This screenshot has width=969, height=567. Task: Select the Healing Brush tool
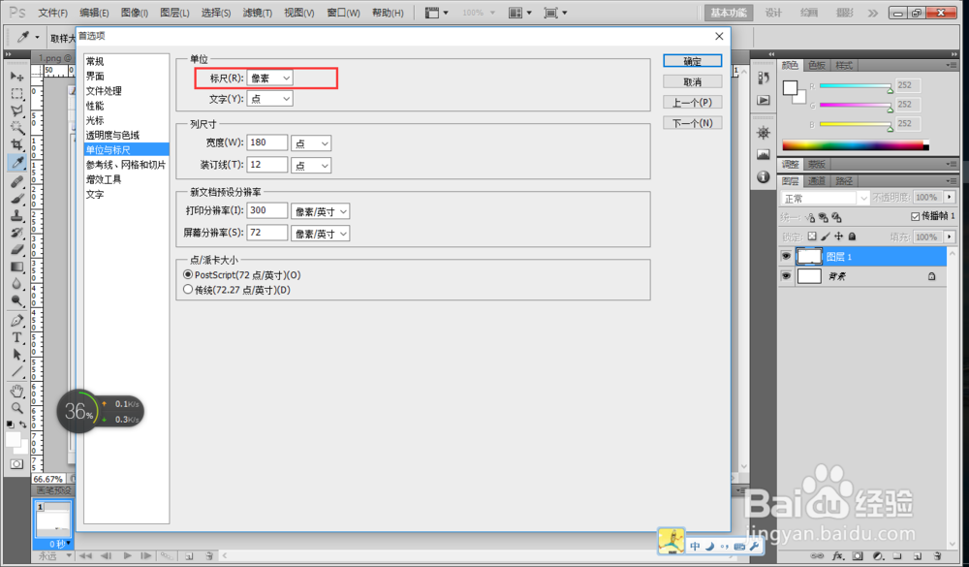pos(16,182)
